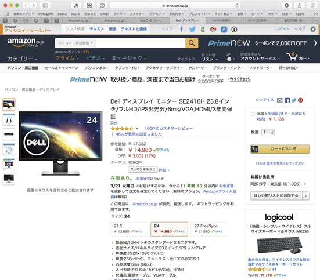
Task: Click the Evernote elephant icon in Safari toolbar
Action: coord(76,5)
